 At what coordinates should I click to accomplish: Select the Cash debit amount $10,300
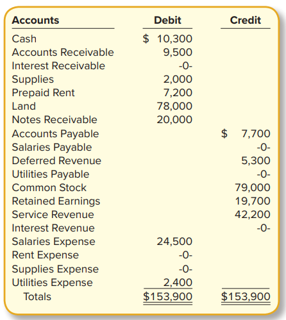point(167,39)
